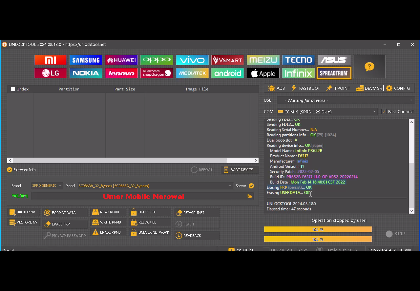Click the BOOT DEVICE button
This screenshot has height=291, width=420.
point(239,170)
